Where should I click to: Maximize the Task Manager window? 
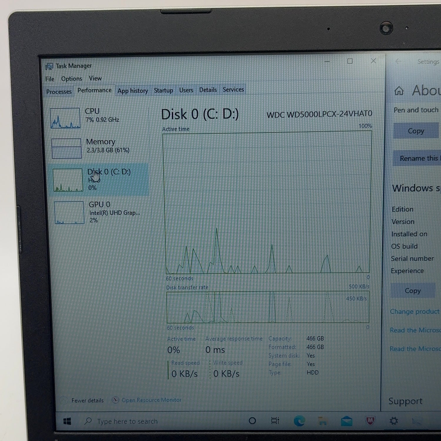(350, 61)
